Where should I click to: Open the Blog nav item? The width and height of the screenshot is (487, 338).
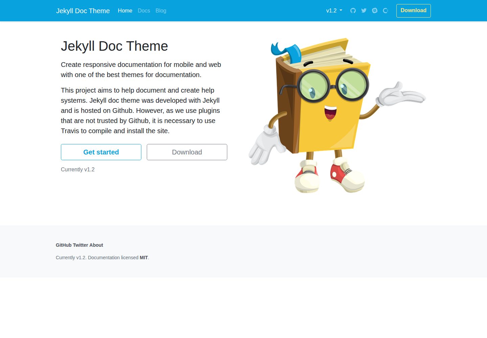(x=161, y=10)
